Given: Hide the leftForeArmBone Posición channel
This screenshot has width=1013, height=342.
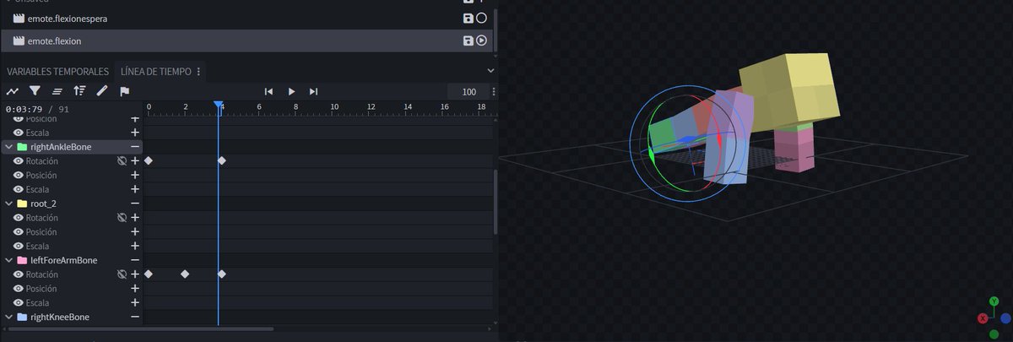Looking at the screenshot, I should 18,289.
